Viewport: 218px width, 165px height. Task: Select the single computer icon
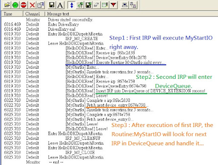(125, 5)
